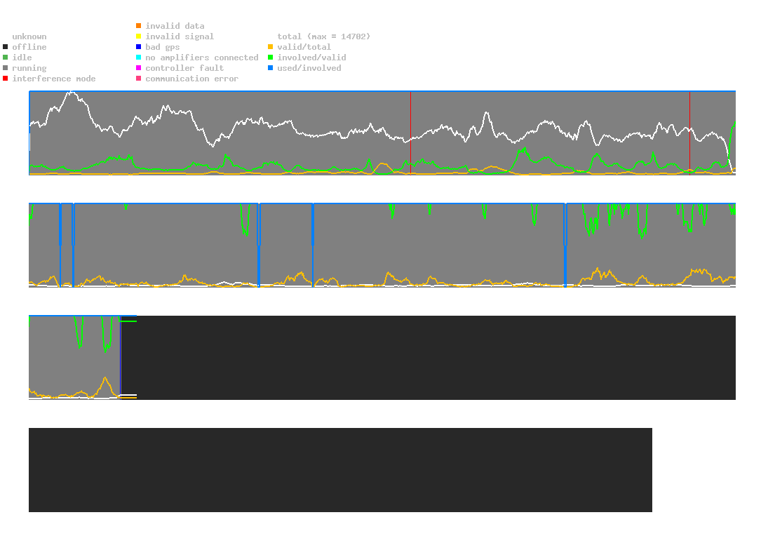Select the yellow invalid signal legend swatch
The width and height of the screenshot is (768, 536).
click(139, 36)
